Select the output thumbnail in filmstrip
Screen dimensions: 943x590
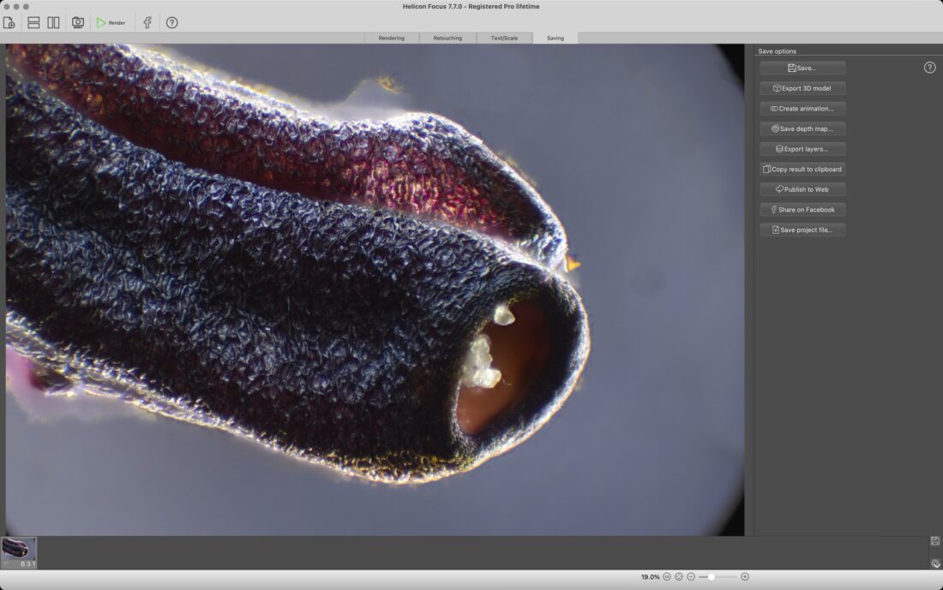coord(19,550)
